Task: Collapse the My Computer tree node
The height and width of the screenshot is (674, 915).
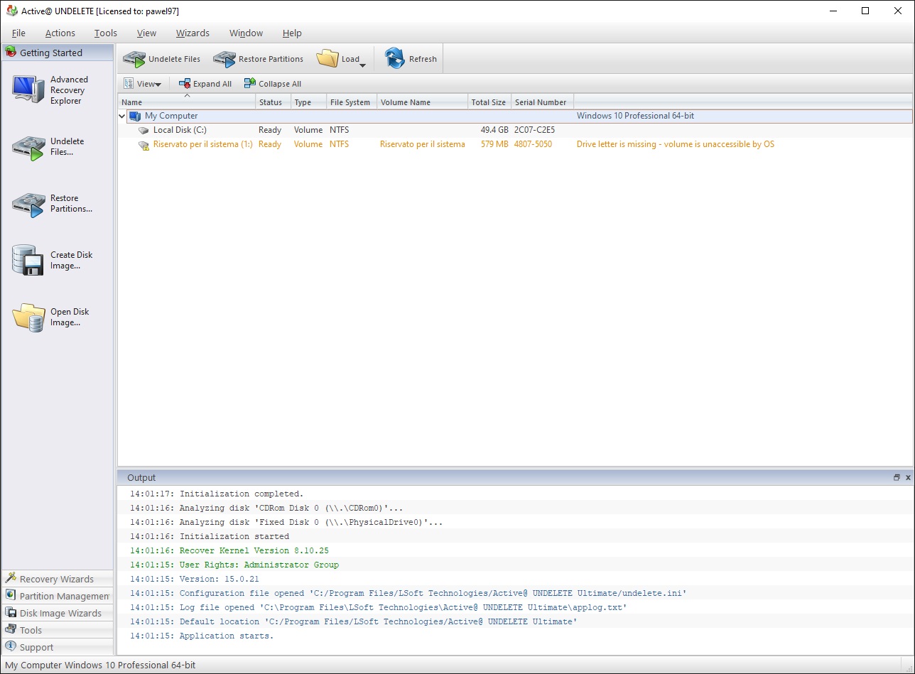Action: coord(122,116)
